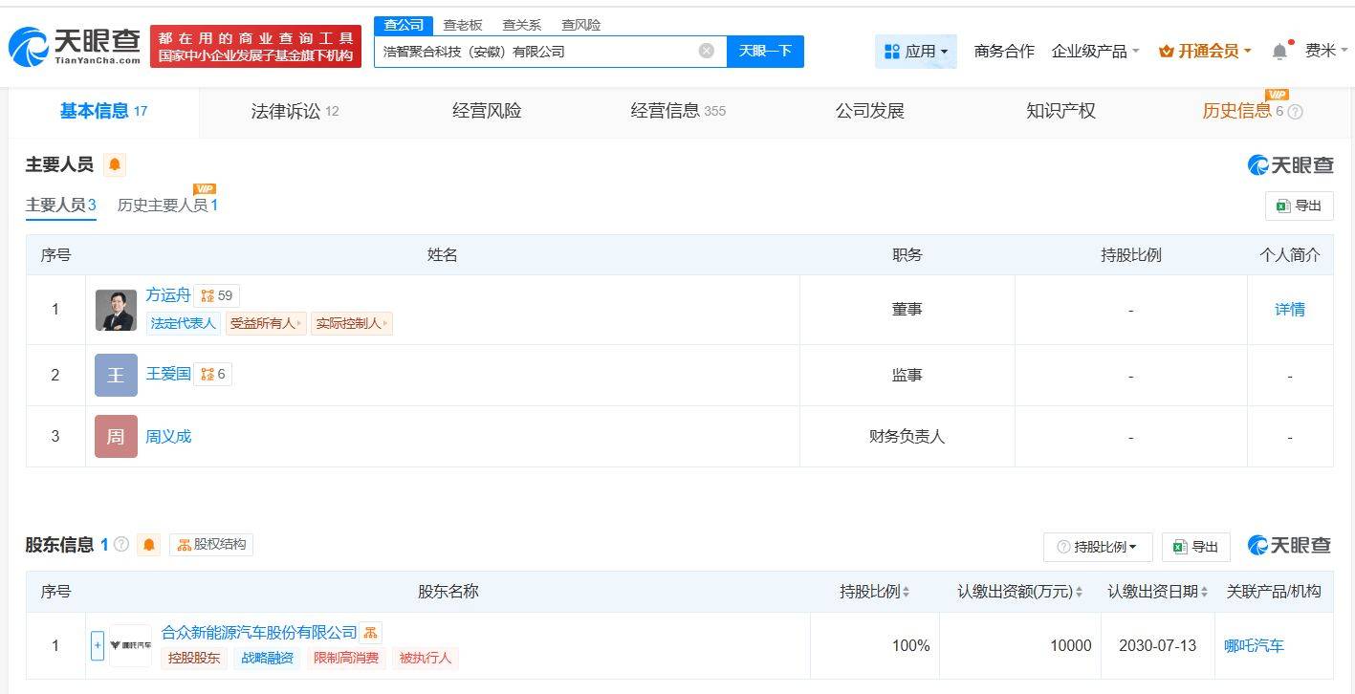The image size is (1355, 694).
Task: Export personnel list with 导出 button
Action: coord(1299,206)
